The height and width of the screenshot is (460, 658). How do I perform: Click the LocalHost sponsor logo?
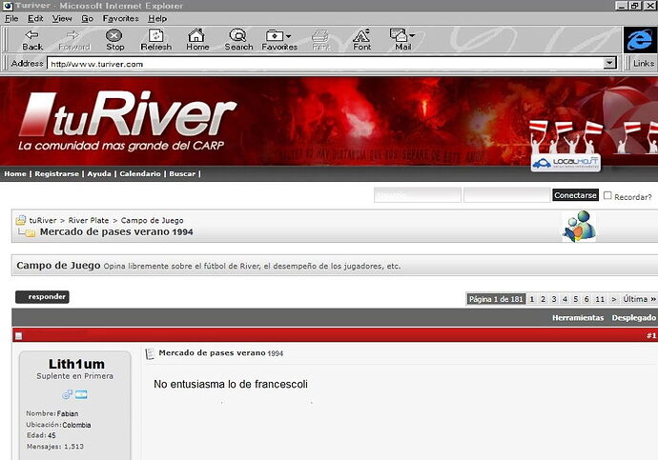tap(565, 163)
